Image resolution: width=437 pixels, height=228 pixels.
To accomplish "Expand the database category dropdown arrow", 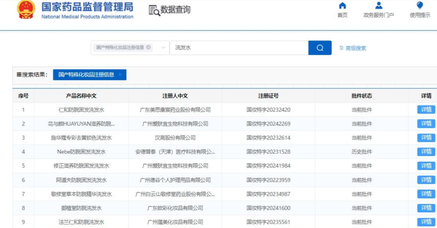I will coord(163,48).
